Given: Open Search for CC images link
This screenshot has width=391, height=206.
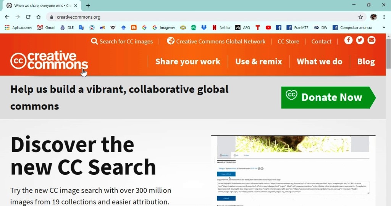Looking at the screenshot, I should tap(122, 41).
